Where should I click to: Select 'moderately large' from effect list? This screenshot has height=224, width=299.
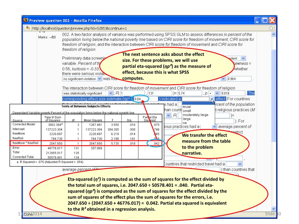click(x=195, y=115)
